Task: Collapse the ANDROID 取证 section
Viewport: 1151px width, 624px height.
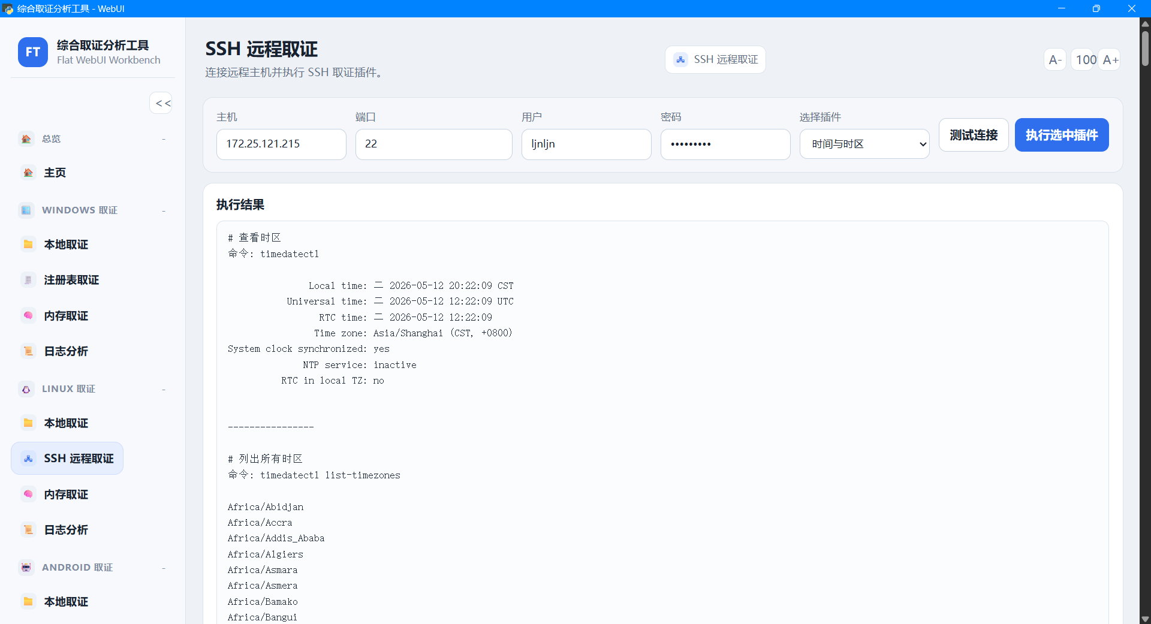Action: pos(164,568)
